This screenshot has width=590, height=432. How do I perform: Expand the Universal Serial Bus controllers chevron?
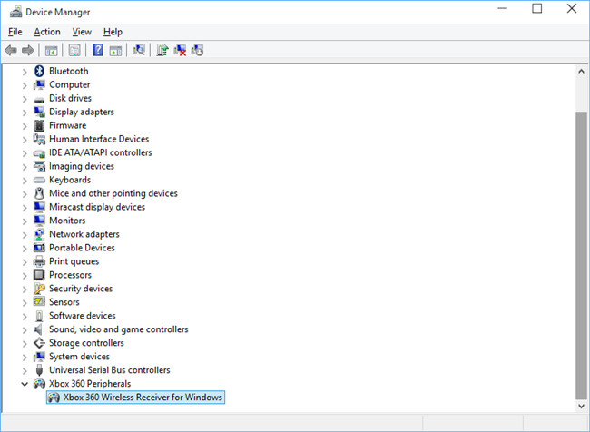(x=25, y=370)
